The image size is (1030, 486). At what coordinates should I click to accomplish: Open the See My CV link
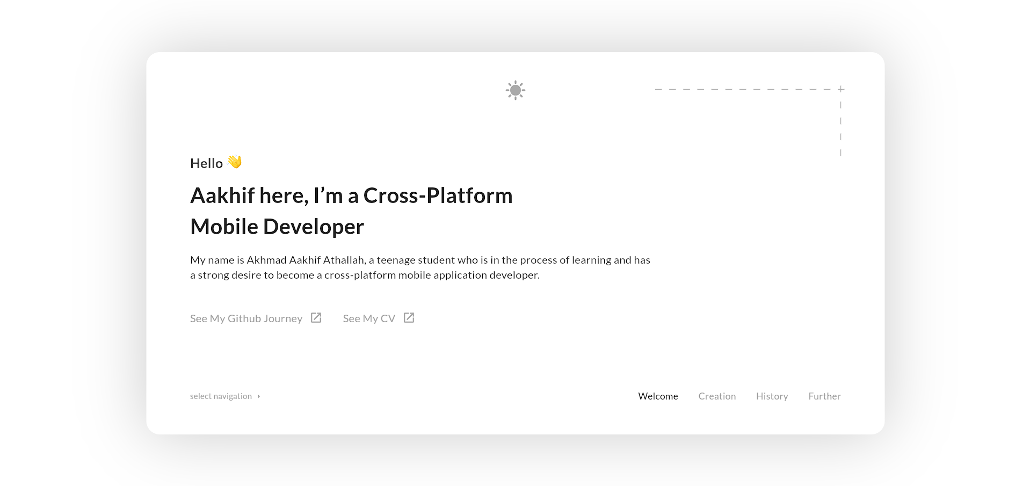[x=369, y=318]
